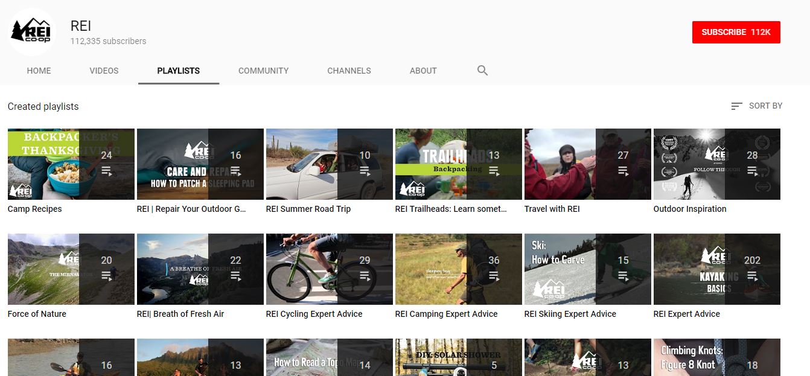Click the REI co-op channel avatar

click(32, 32)
